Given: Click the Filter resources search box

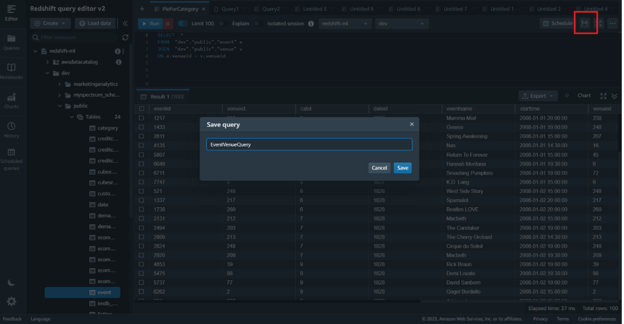Looking at the screenshot, I should (74, 38).
